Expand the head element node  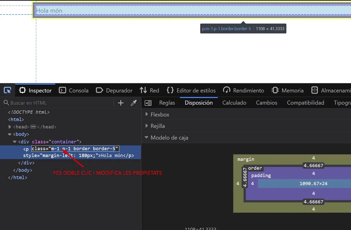(x=10, y=127)
